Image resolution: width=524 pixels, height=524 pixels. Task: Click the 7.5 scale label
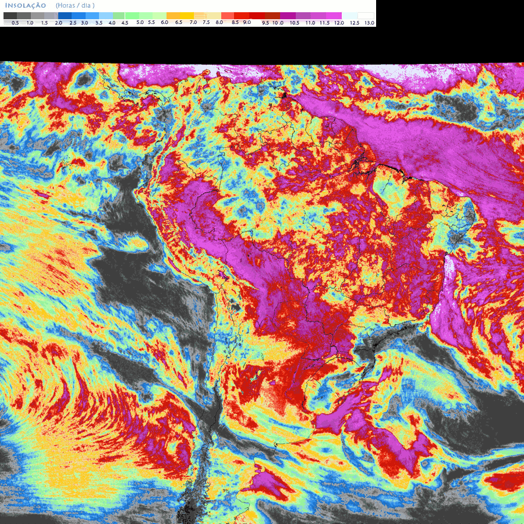coord(206,22)
